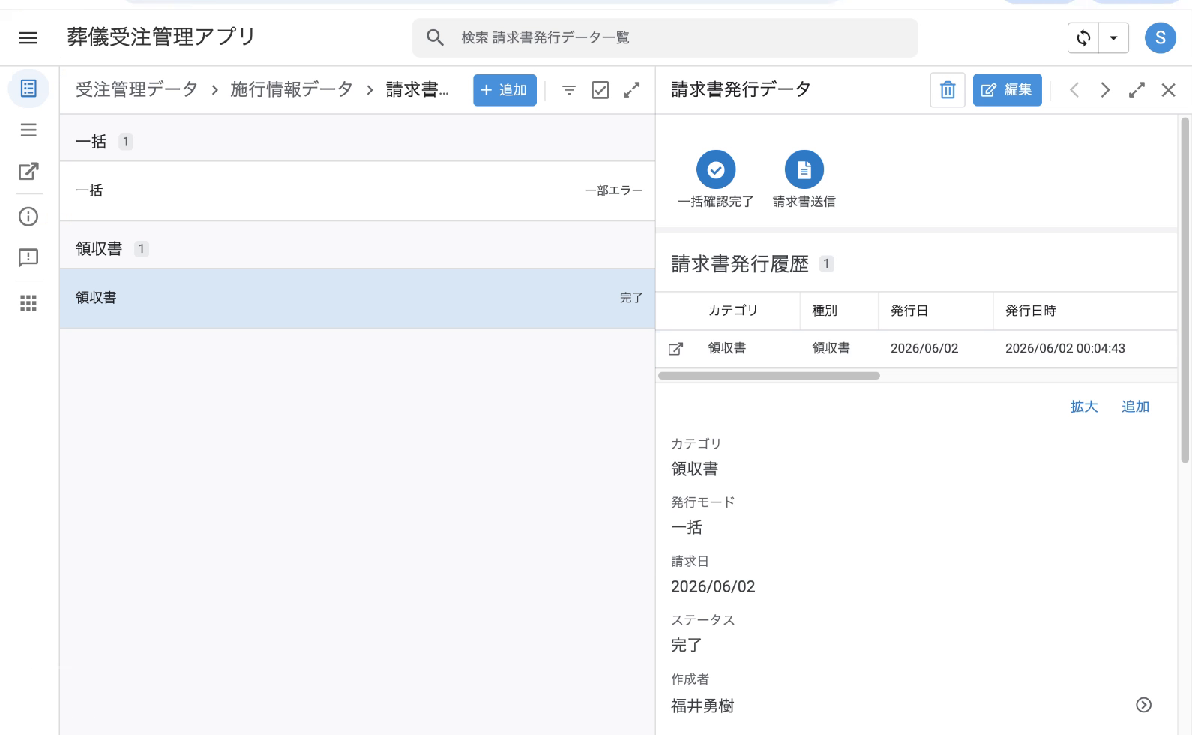
Task: Click the horizontal scrollbar under history table
Action: [769, 376]
